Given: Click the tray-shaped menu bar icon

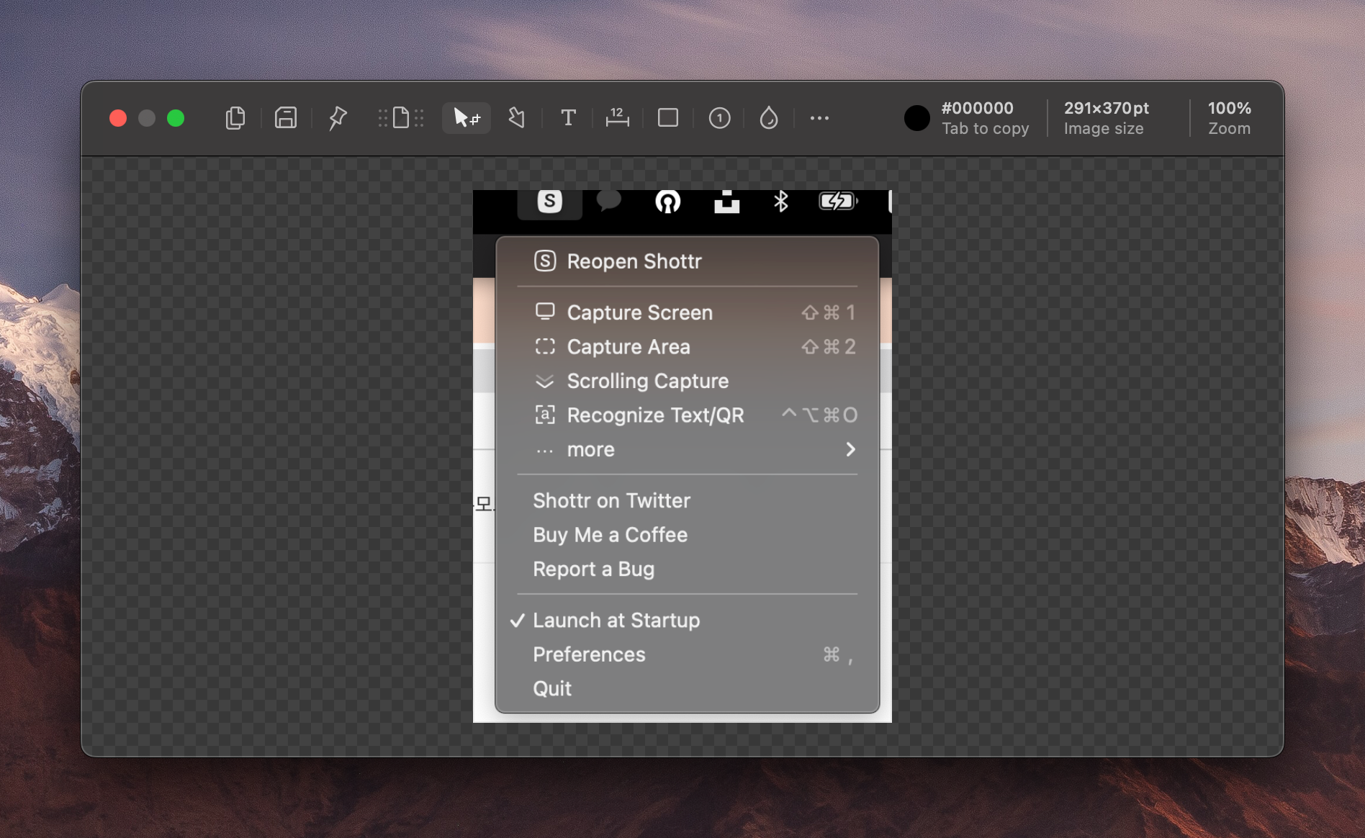Looking at the screenshot, I should (x=726, y=202).
